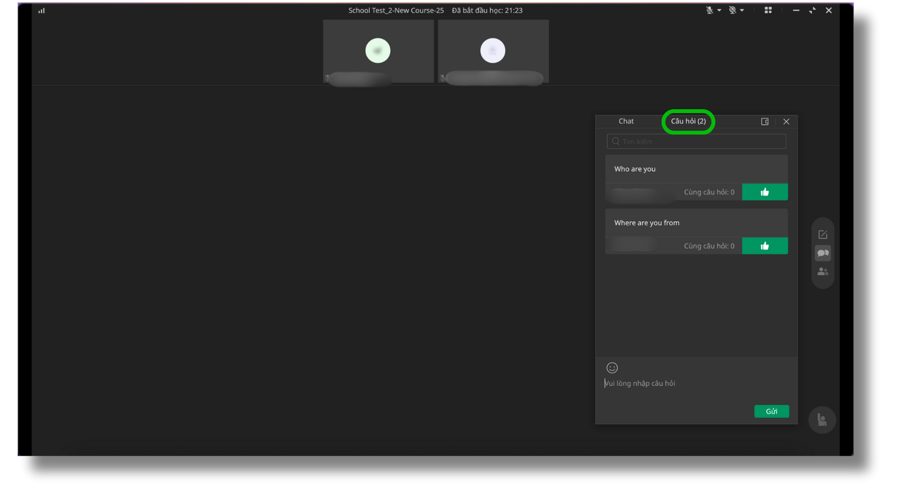The image size is (900, 489).
Task: Close the chat and questions panel
Action: pyautogui.click(x=786, y=121)
